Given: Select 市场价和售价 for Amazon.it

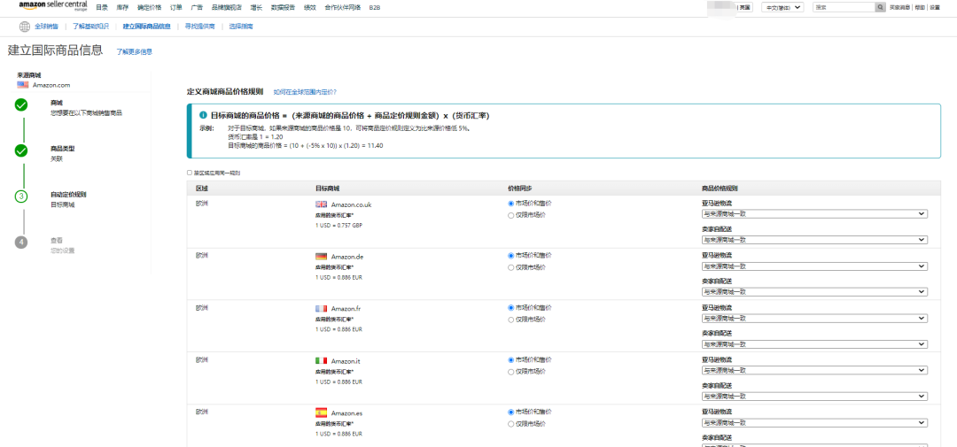Looking at the screenshot, I should [x=511, y=359].
